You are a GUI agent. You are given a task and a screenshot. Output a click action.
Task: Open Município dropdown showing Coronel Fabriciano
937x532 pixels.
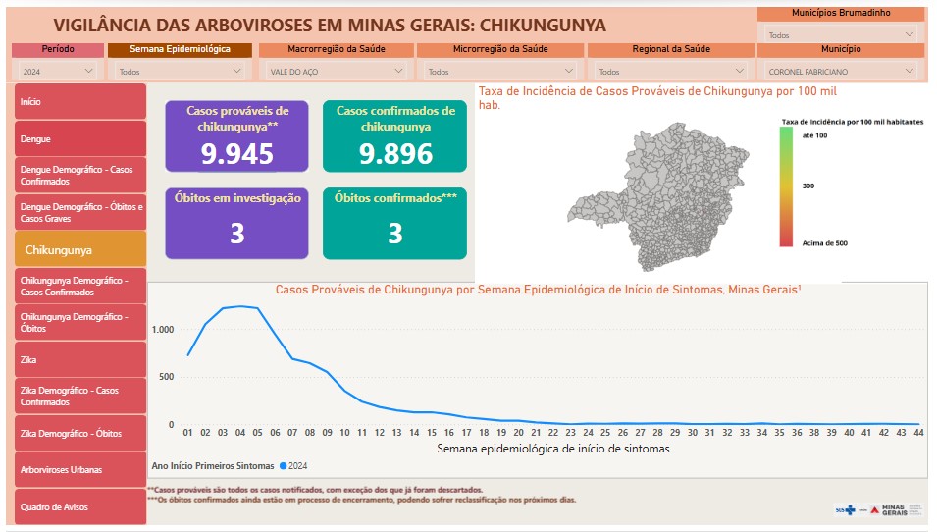click(842, 71)
